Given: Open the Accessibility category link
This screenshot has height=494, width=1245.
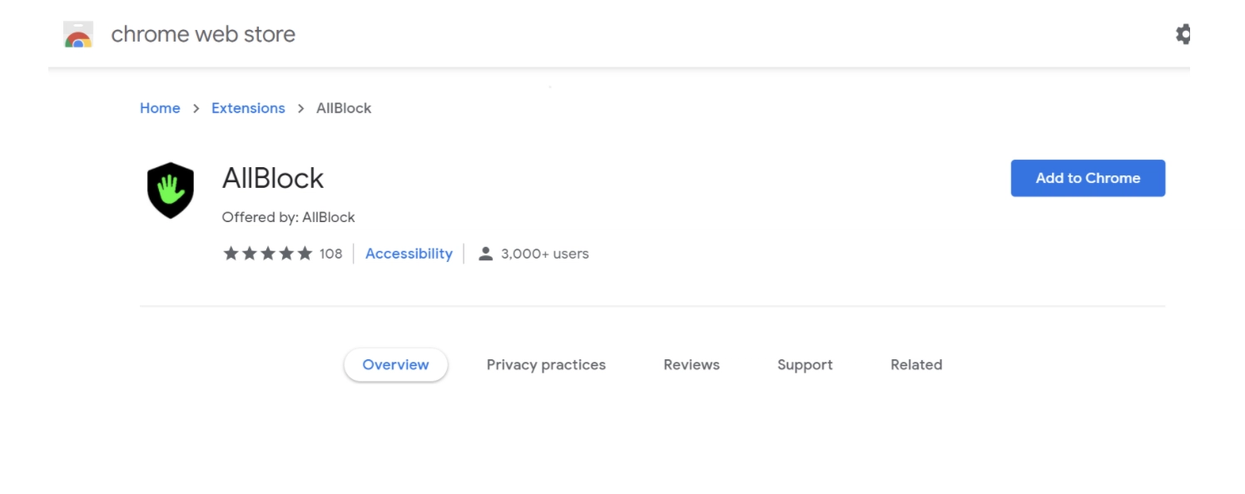Looking at the screenshot, I should coord(409,254).
